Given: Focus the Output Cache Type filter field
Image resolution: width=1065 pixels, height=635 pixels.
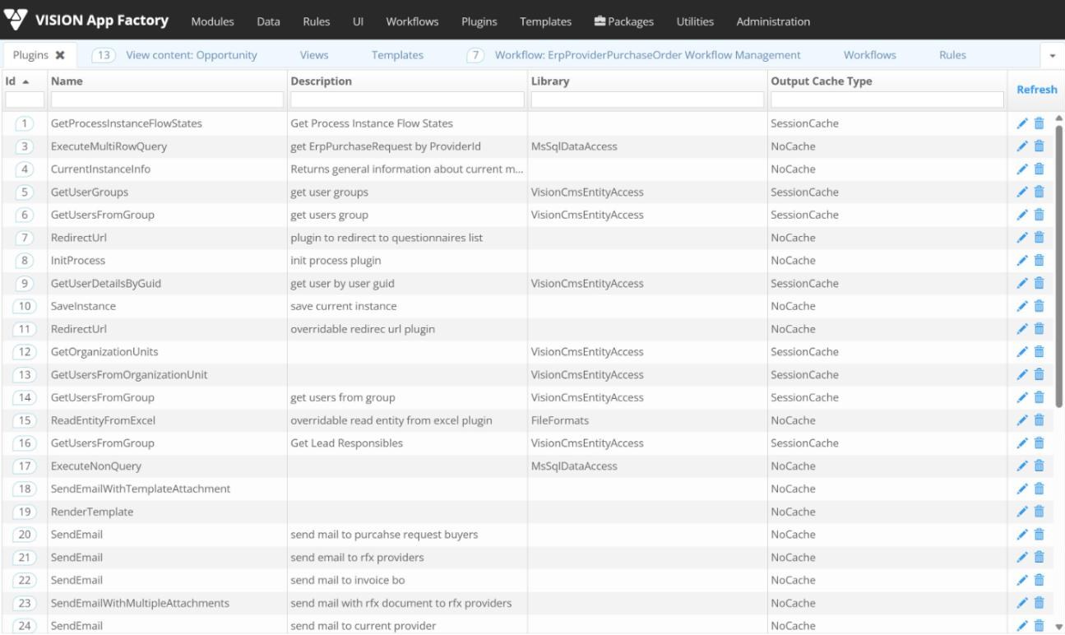Looking at the screenshot, I should coord(887,100).
